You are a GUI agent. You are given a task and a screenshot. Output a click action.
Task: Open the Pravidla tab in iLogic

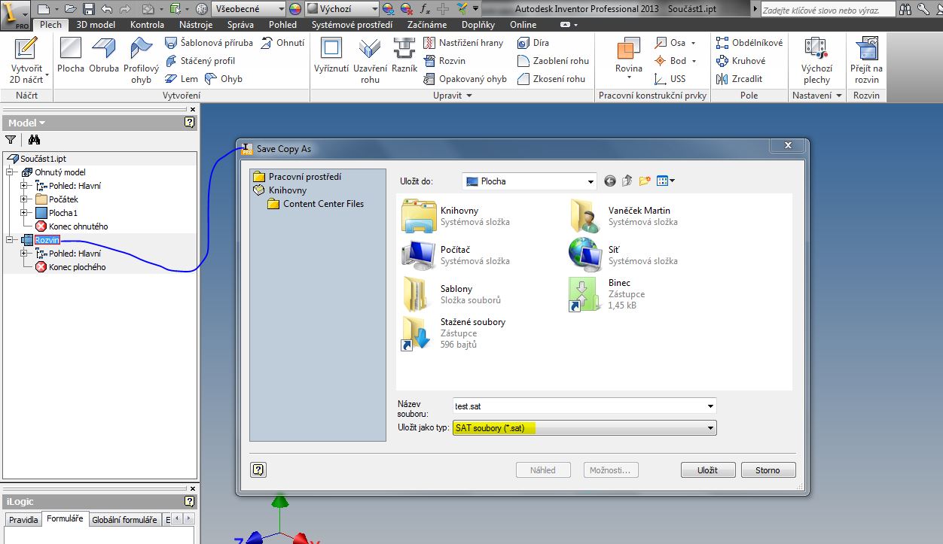tap(23, 520)
